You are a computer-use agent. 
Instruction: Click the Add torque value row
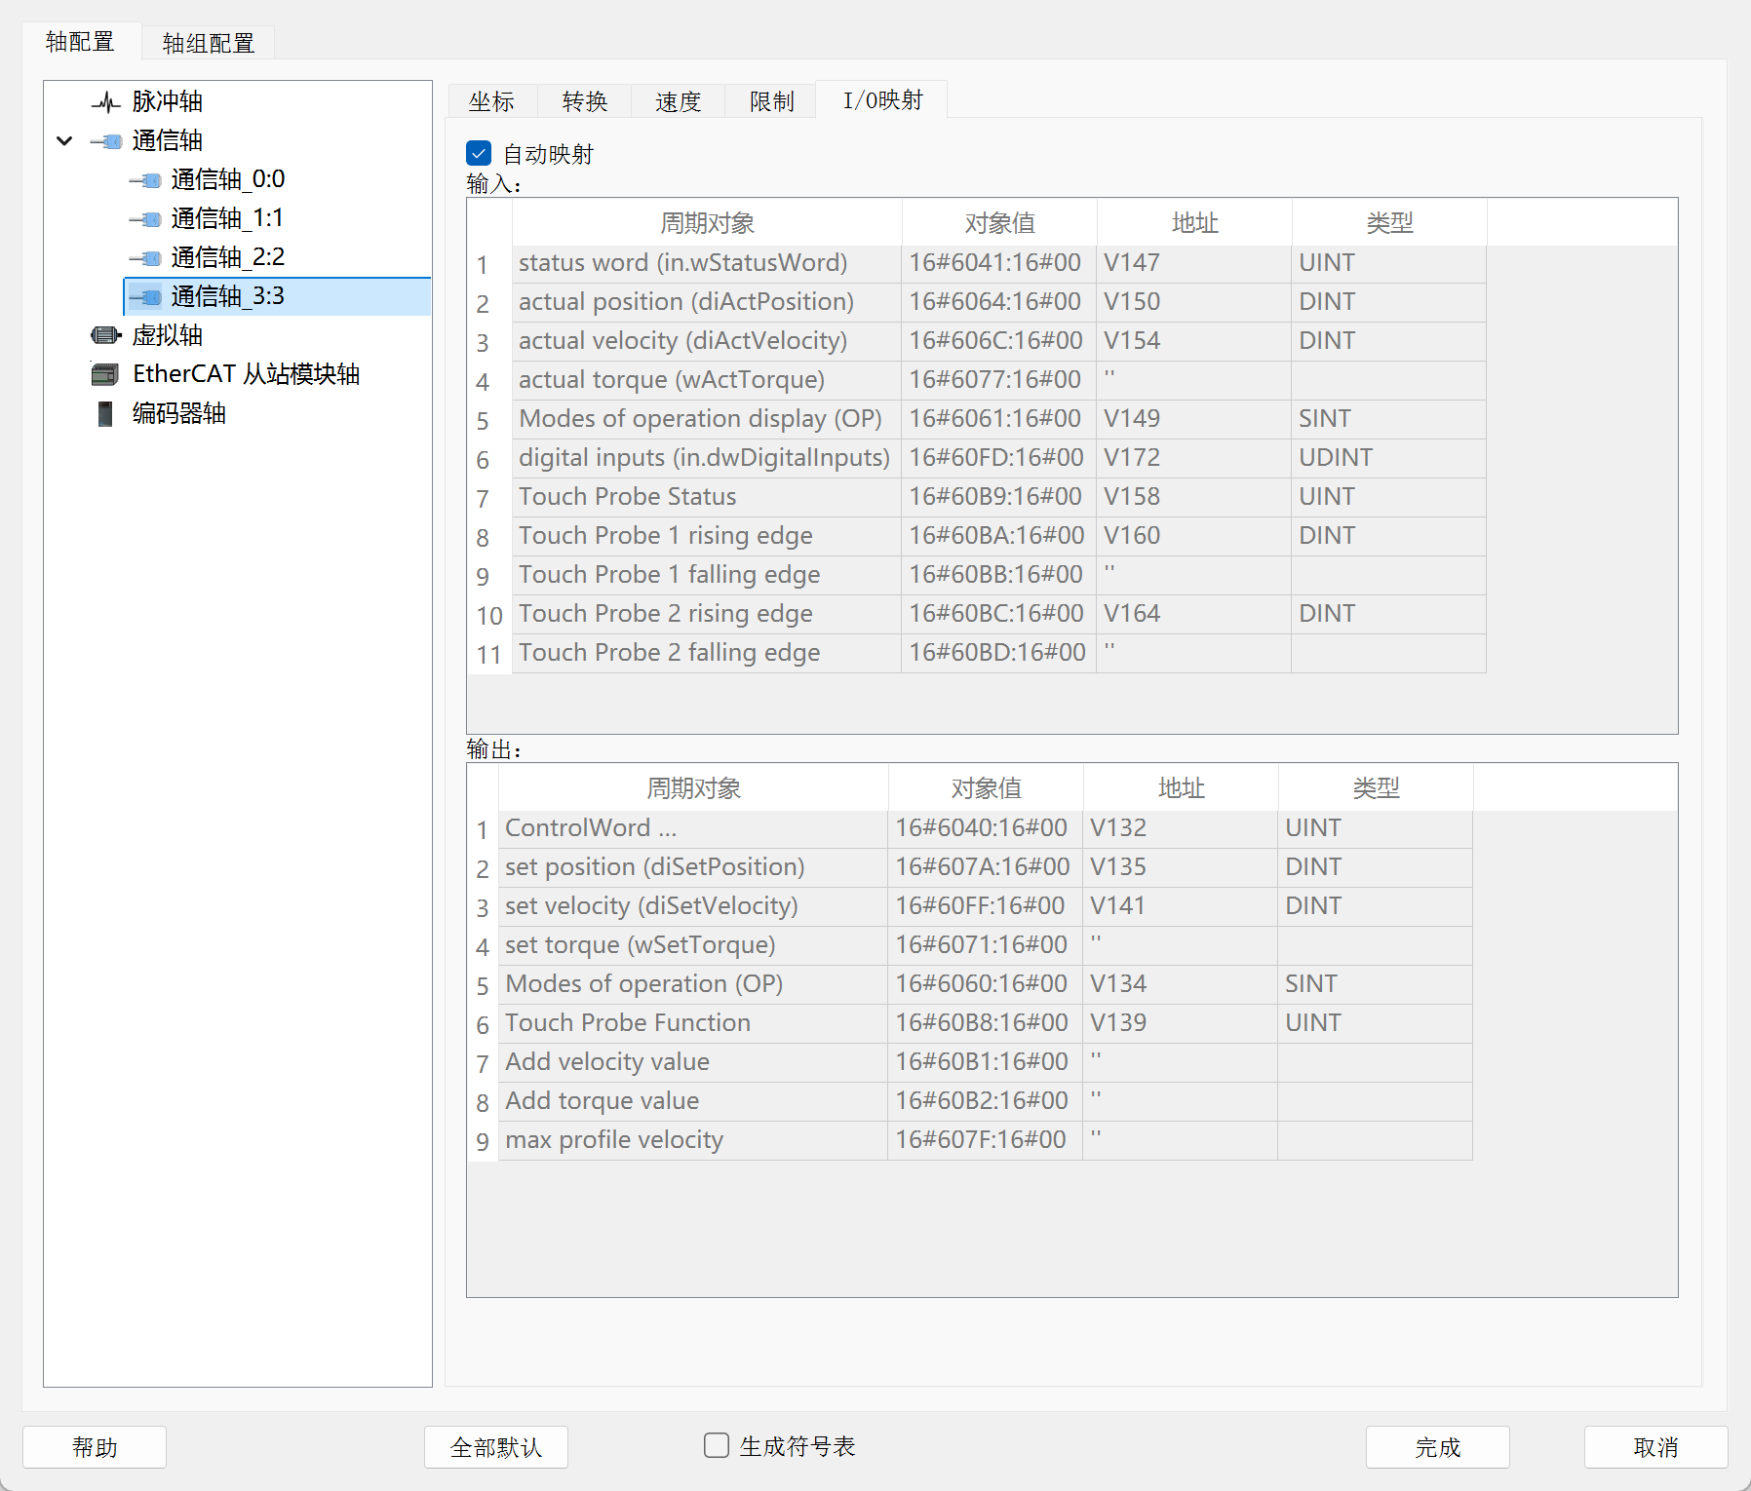point(693,1101)
